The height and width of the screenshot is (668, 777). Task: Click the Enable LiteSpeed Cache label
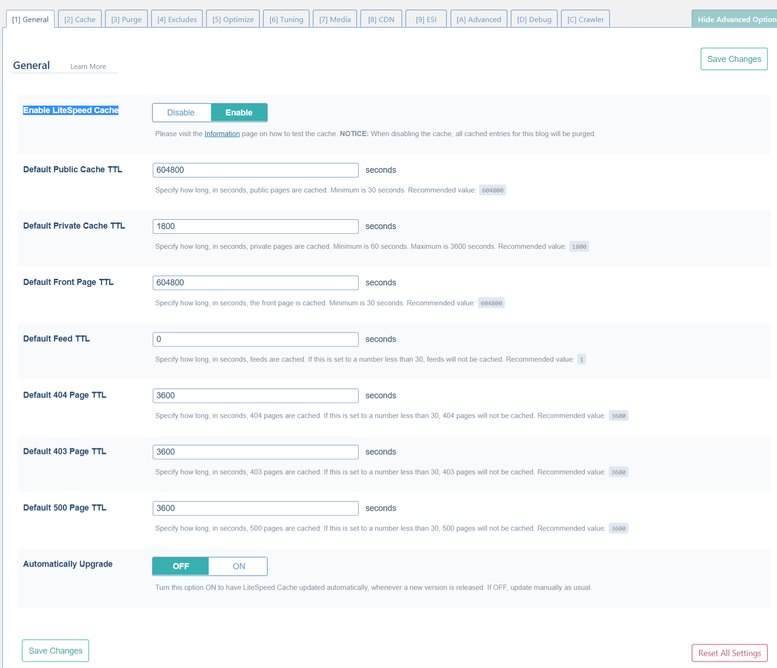pyautogui.click(x=71, y=110)
